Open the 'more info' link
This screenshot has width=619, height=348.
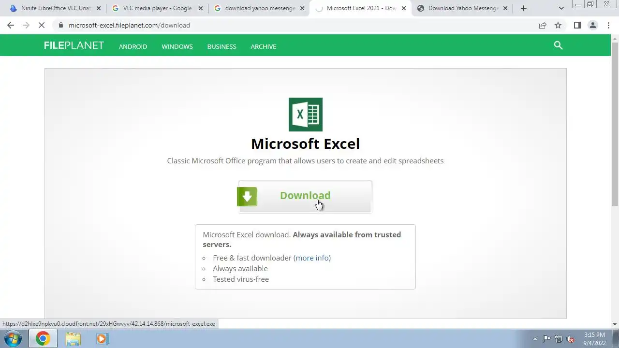pyautogui.click(x=312, y=258)
